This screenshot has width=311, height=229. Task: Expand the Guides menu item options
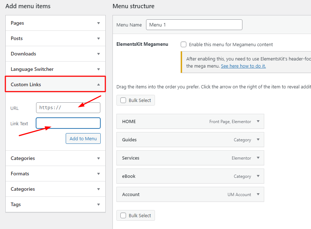pos(258,140)
